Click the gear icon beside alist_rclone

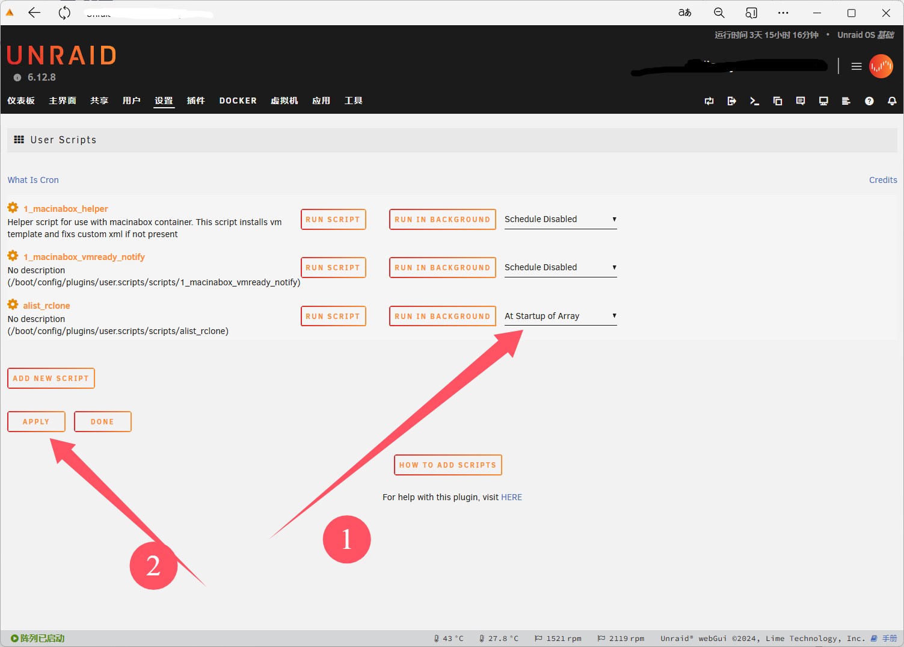coord(13,305)
